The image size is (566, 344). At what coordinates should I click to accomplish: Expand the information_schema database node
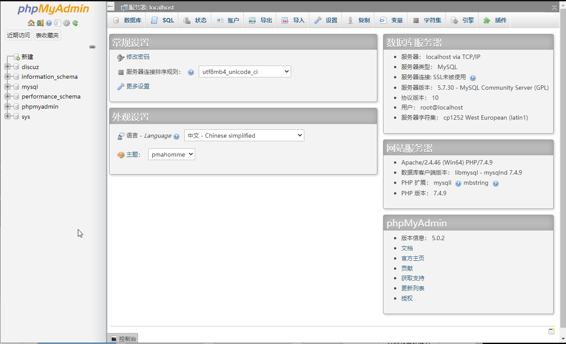click(7, 77)
